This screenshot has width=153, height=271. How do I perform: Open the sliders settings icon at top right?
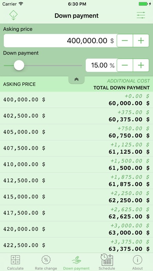coord(141,16)
